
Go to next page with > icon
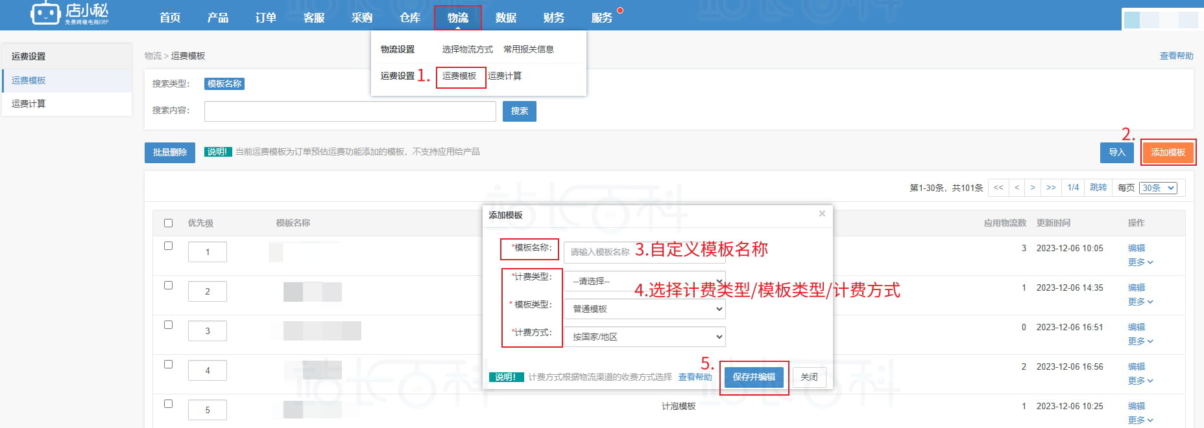[x=1032, y=188]
